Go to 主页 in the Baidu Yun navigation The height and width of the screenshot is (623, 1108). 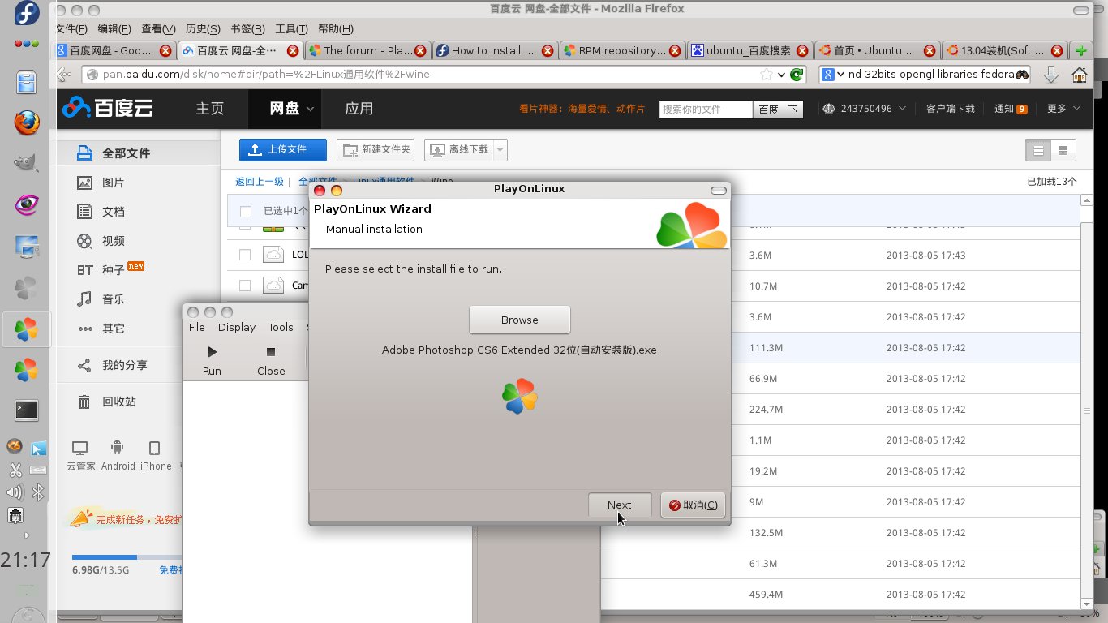click(x=209, y=109)
